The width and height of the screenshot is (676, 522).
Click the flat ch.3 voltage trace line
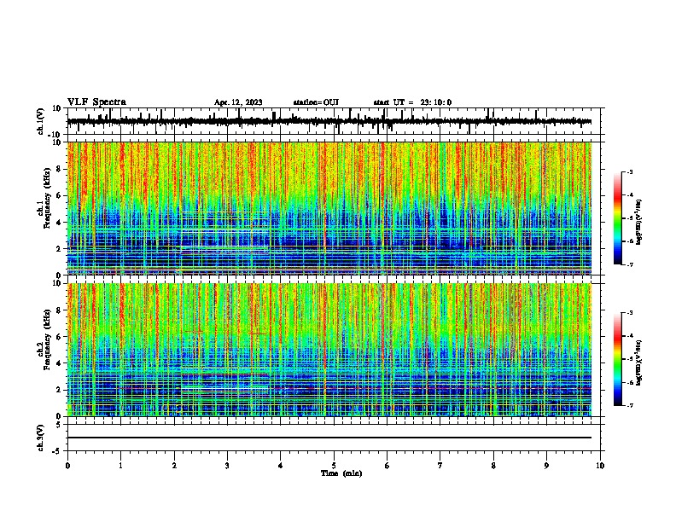(329, 438)
